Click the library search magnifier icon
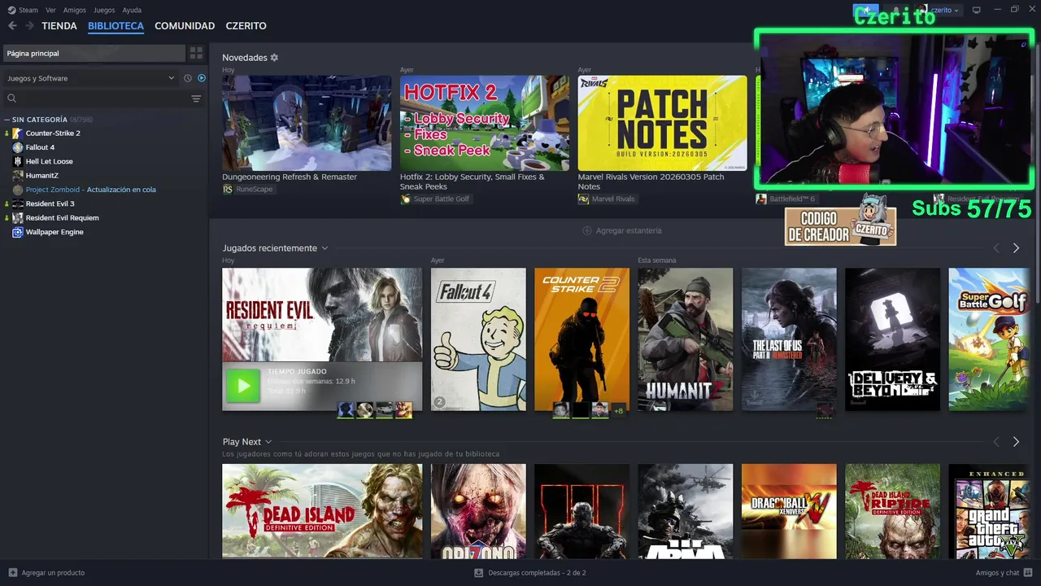This screenshot has width=1041, height=586. tap(11, 98)
